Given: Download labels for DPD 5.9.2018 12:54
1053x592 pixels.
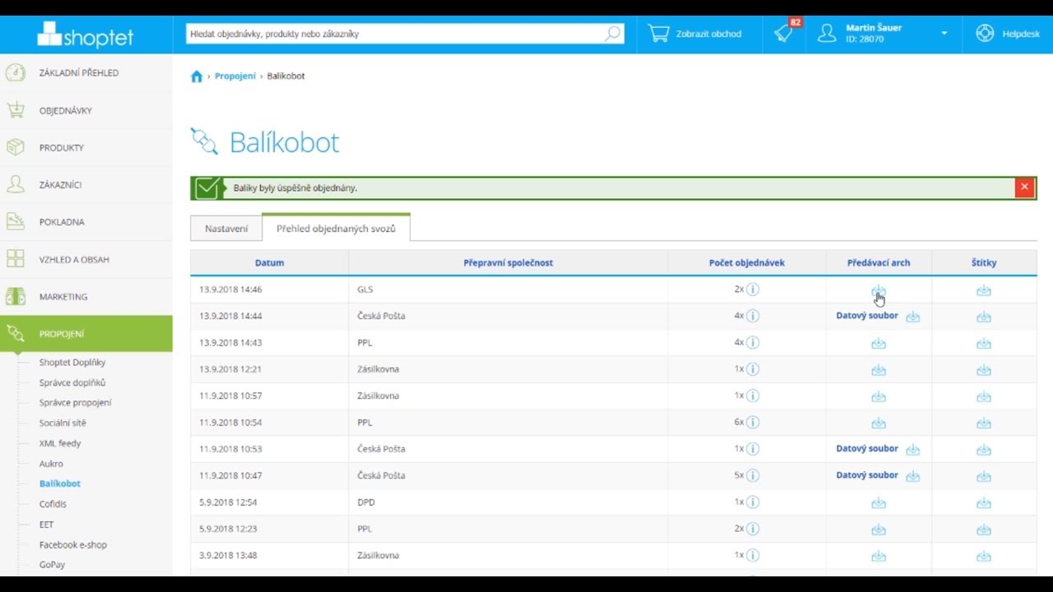Looking at the screenshot, I should 984,502.
